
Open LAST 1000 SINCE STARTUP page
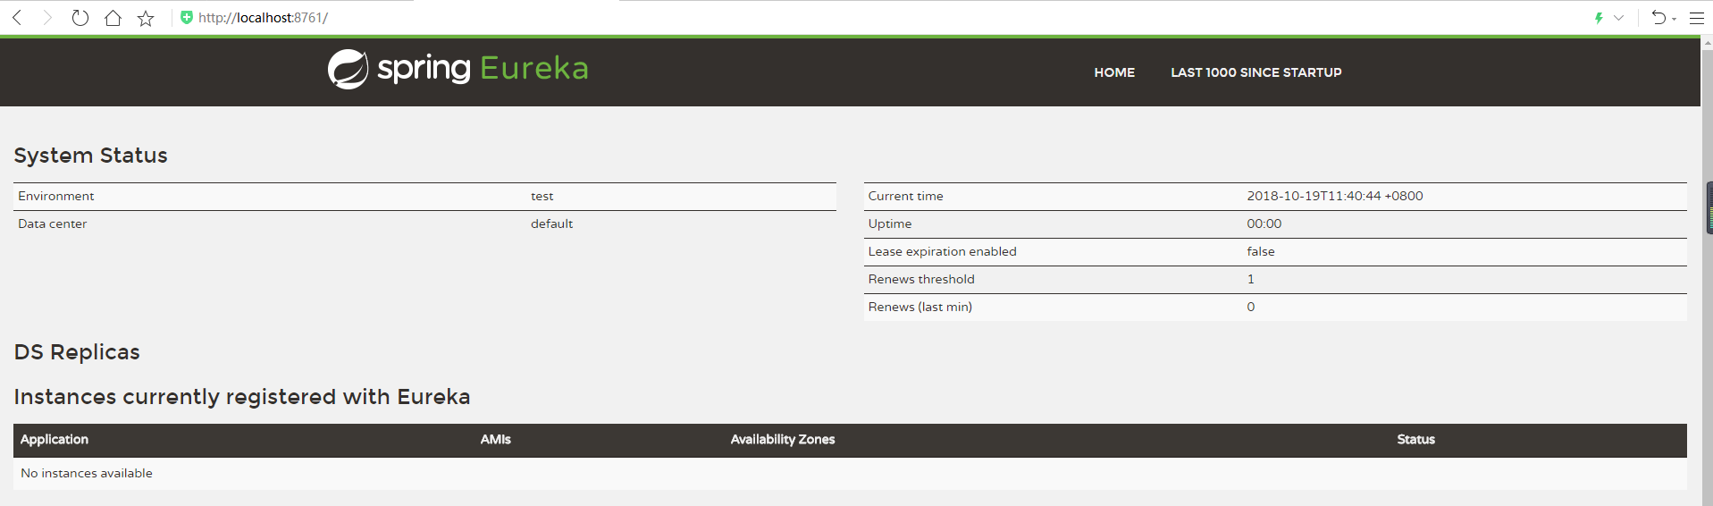click(x=1255, y=72)
